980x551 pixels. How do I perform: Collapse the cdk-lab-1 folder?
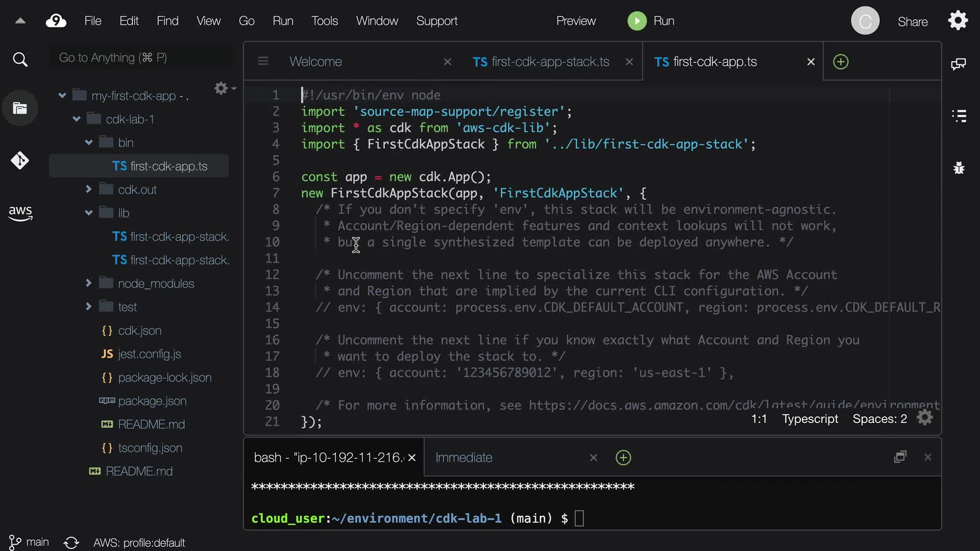77,119
